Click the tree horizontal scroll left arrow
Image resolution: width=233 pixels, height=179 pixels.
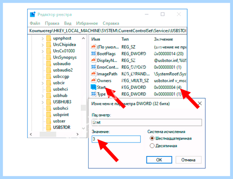[31, 134]
